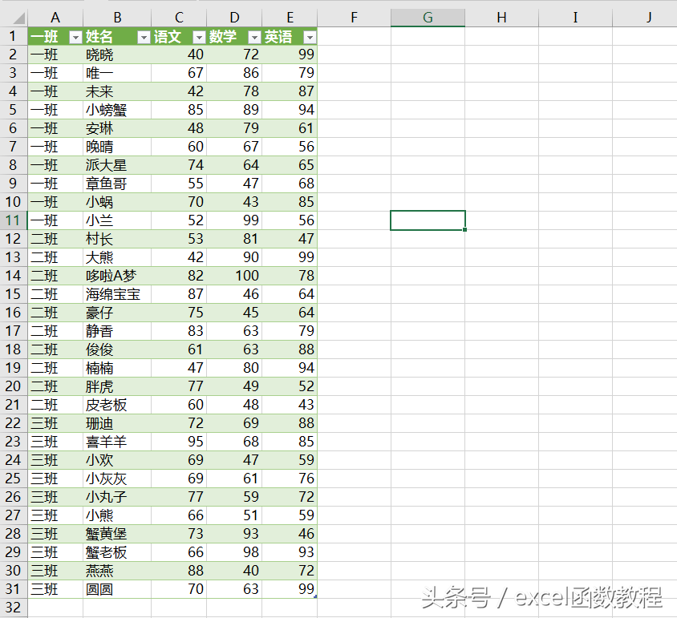Click the cell containing 晚晴
This screenshot has height=618, width=677.
[x=117, y=147]
